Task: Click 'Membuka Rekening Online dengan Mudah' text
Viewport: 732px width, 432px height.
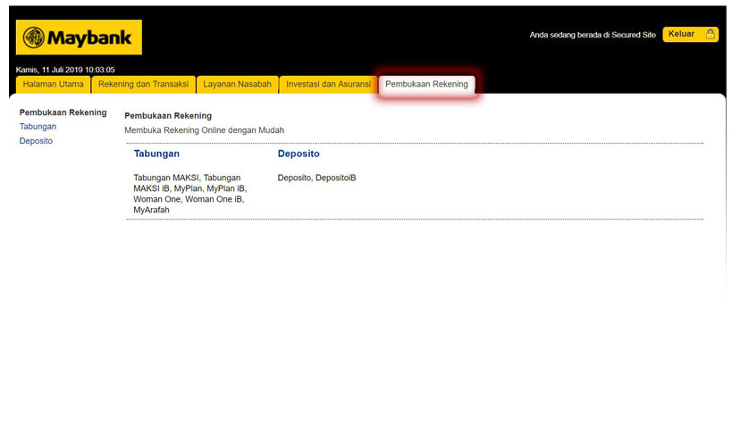Action: (204, 130)
